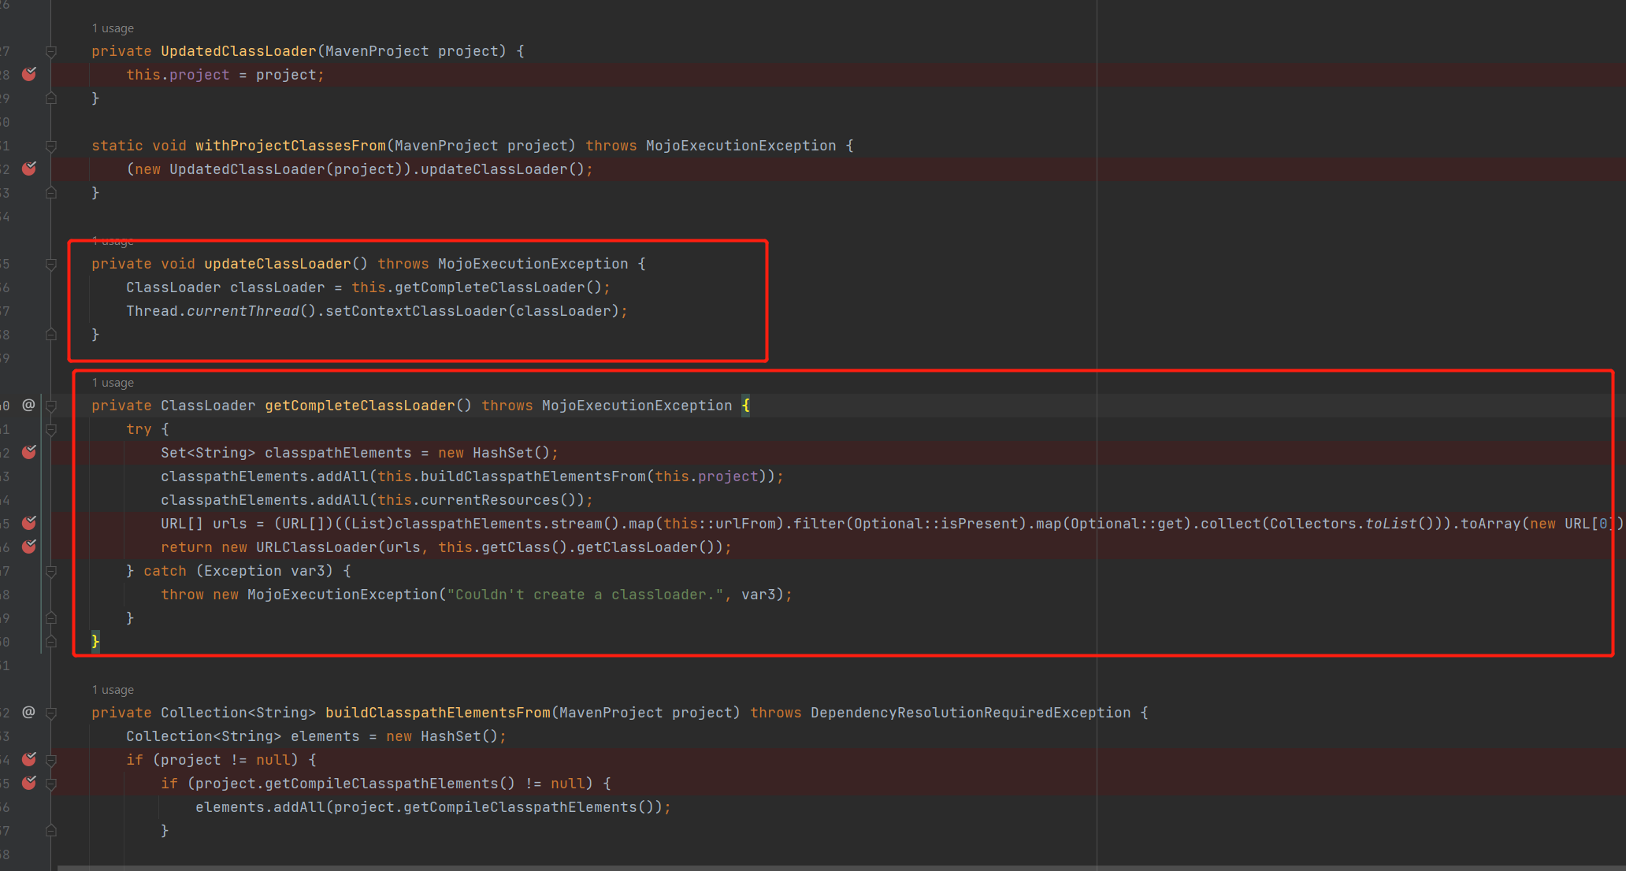1626x871 pixels.
Task: Collapse the catch (Exception var3) fold marker
Action: coord(51,571)
